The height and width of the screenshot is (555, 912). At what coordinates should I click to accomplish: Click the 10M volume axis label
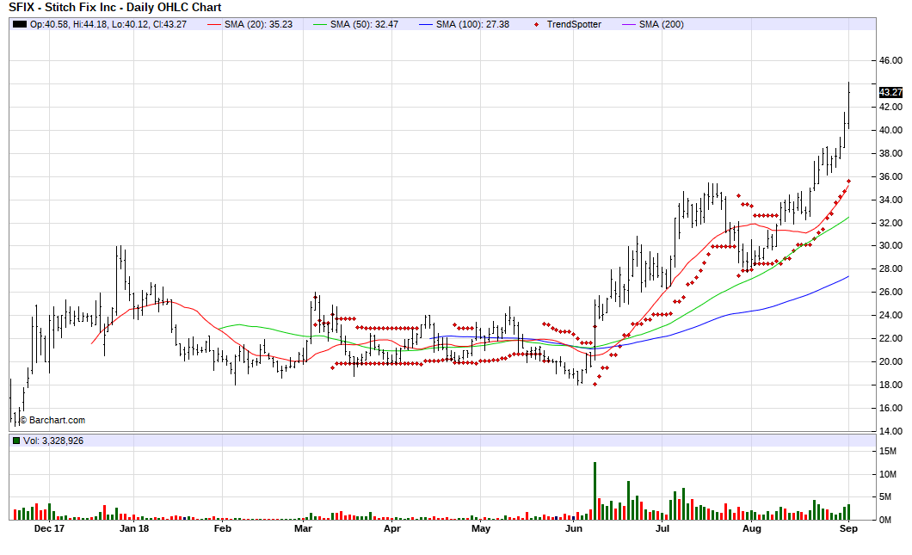(888, 474)
